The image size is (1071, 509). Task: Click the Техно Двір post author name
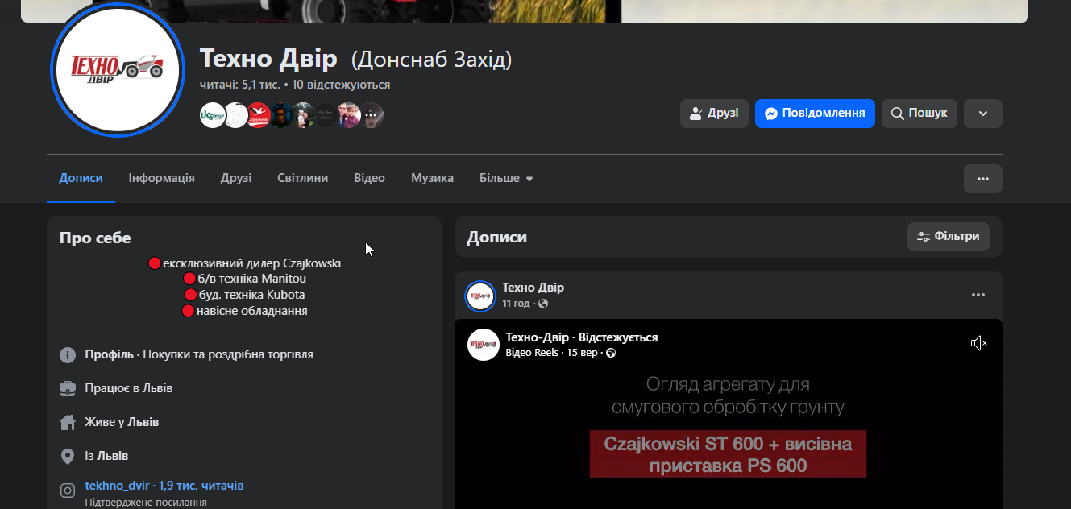click(x=533, y=288)
